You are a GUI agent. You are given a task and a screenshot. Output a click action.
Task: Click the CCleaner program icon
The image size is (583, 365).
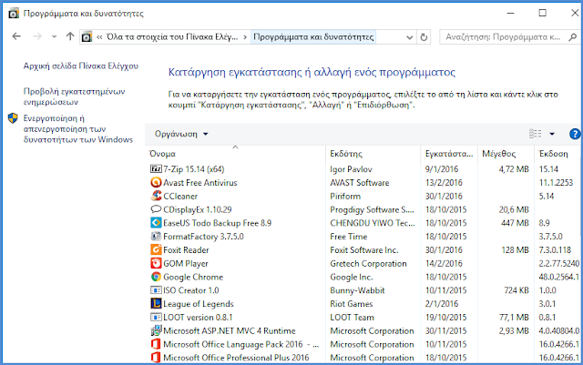tap(156, 196)
